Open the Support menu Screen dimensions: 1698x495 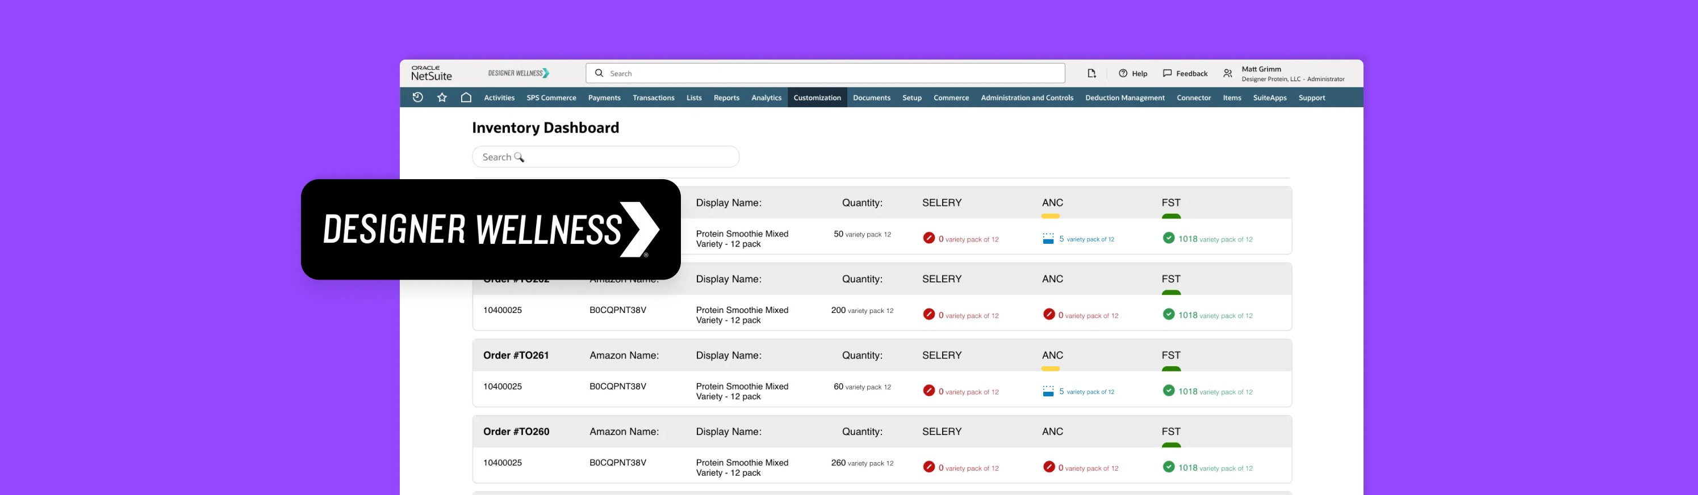click(x=1312, y=98)
